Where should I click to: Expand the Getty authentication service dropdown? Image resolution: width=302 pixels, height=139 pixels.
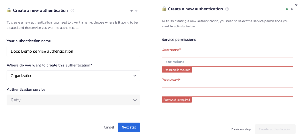[73, 100]
